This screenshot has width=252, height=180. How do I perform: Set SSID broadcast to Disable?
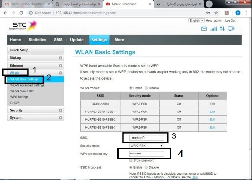pyautogui.click(x=146, y=167)
